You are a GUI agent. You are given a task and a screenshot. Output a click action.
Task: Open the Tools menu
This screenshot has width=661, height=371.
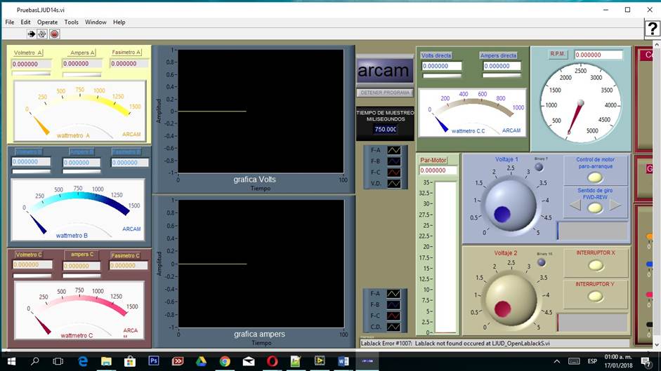point(72,22)
